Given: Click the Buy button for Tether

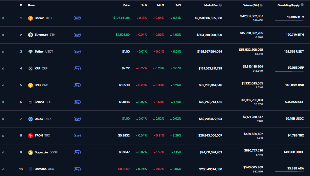Looking at the screenshot, I should pyautogui.click(x=77, y=51).
